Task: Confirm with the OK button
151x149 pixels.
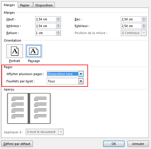Action: 114,144
